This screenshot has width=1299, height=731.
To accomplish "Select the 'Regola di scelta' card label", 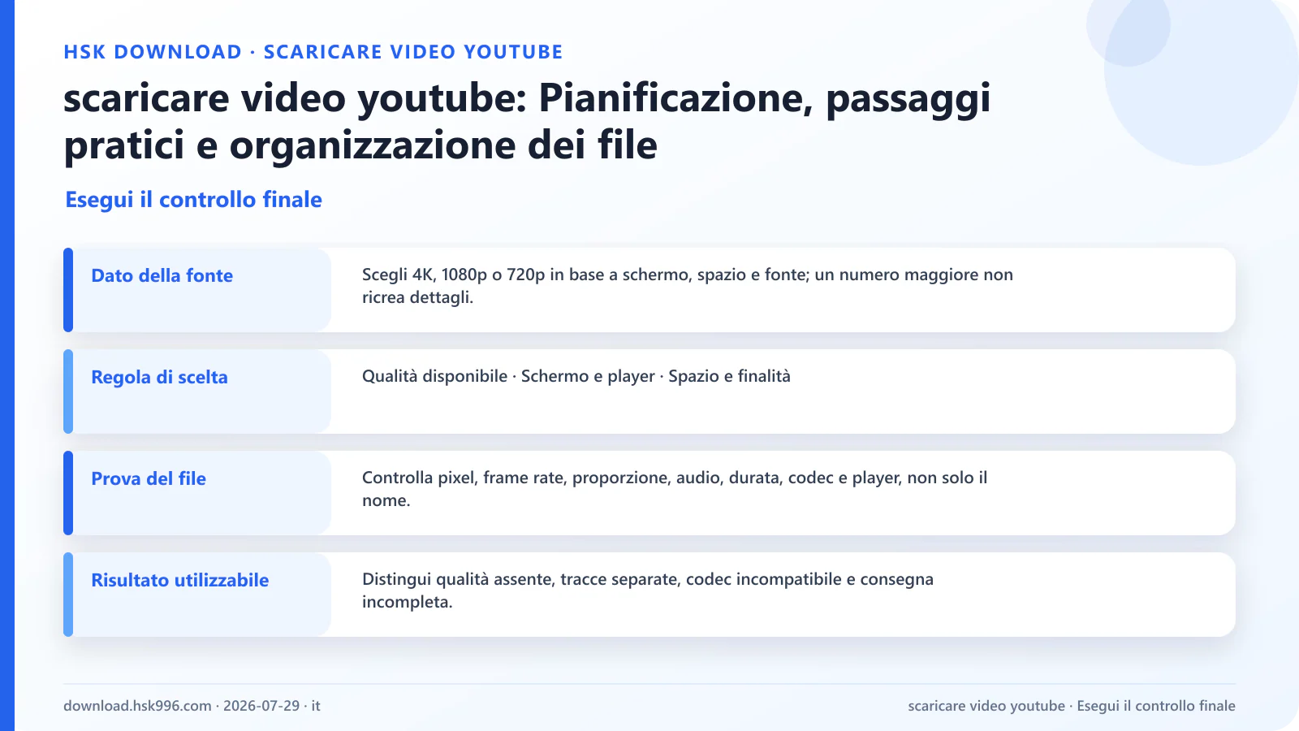I will [x=159, y=377].
